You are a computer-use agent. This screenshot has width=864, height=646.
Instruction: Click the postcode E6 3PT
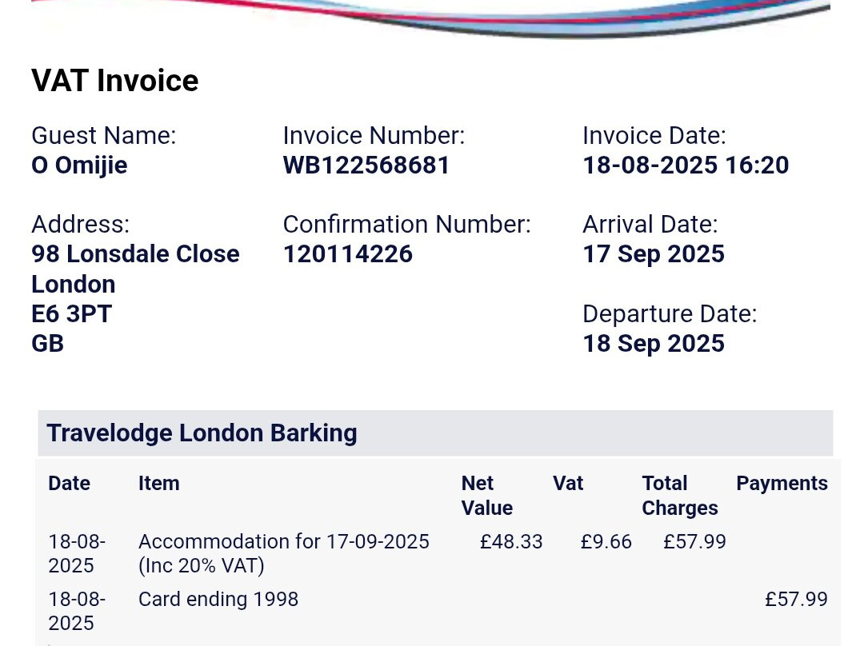(x=71, y=314)
